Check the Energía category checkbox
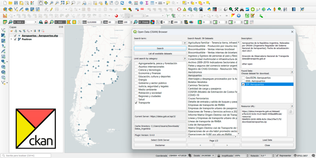This screenshot has height=158, width=316. click(136, 80)
